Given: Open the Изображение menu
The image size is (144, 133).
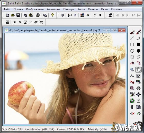Looking at the screenshot, I should pyautogui.click(x=35, y=9).
